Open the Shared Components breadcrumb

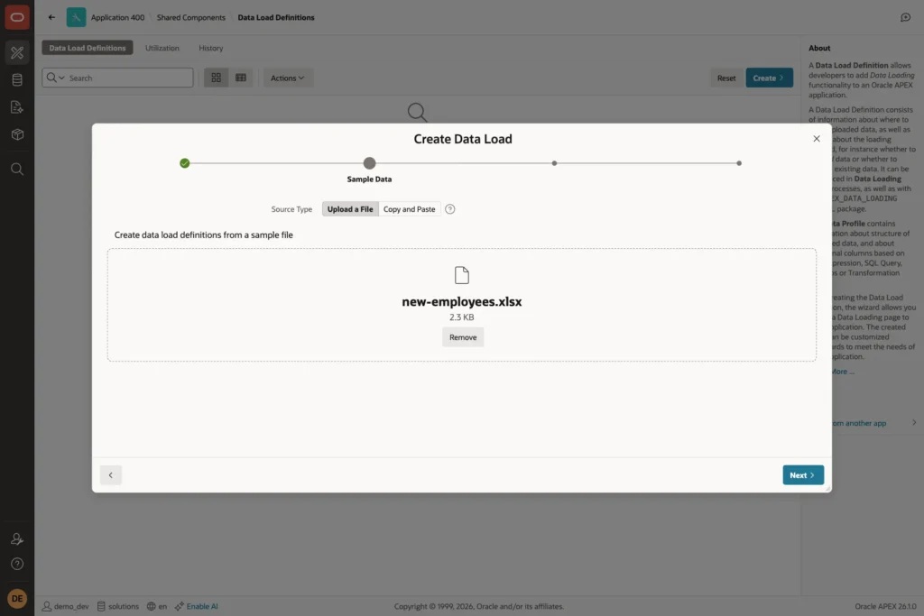click(191, 17)
